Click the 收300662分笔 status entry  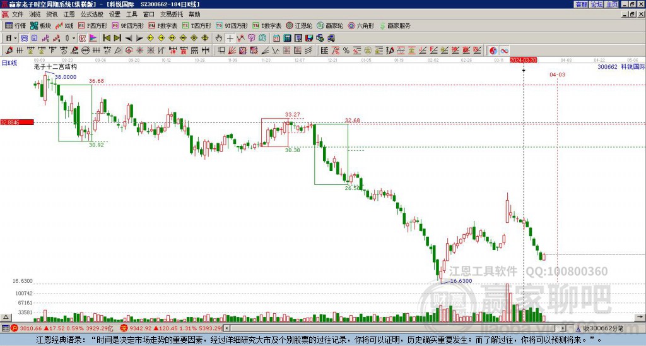tap(603, 329)
